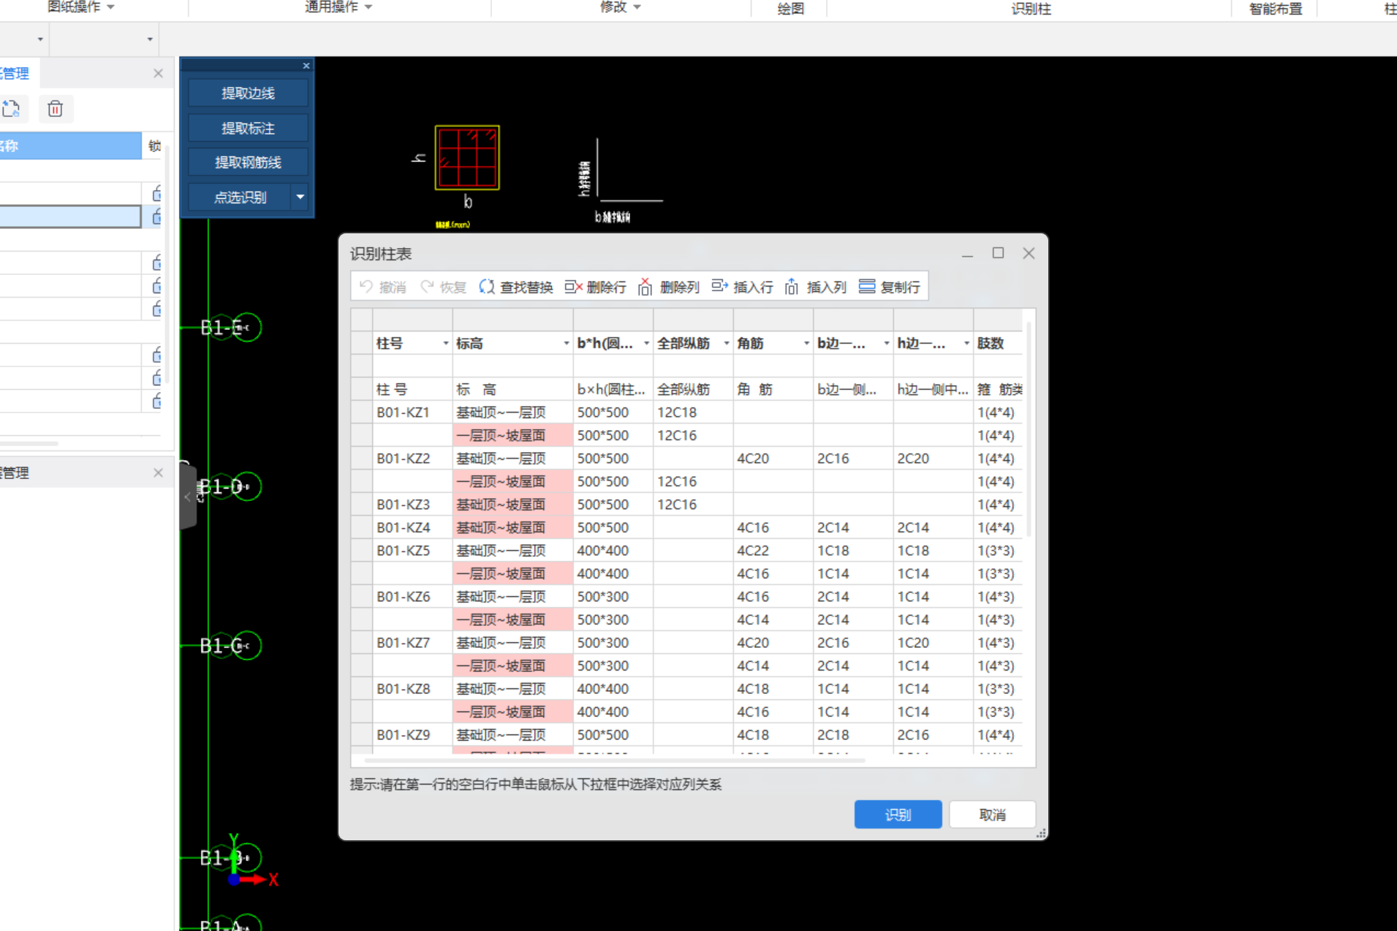Click the vertical scrollbar in column table
1397x931 pixels.
point(1029,429)
